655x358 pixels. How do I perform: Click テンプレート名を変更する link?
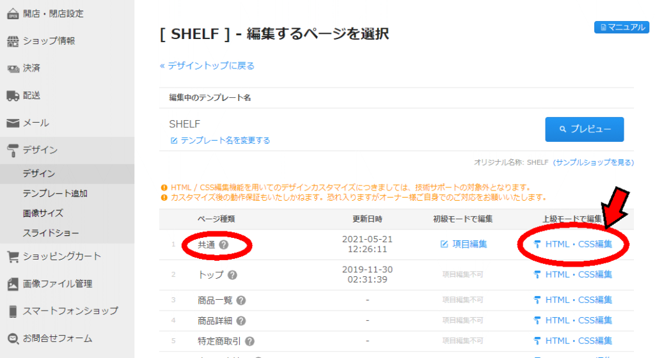[220, 141]
